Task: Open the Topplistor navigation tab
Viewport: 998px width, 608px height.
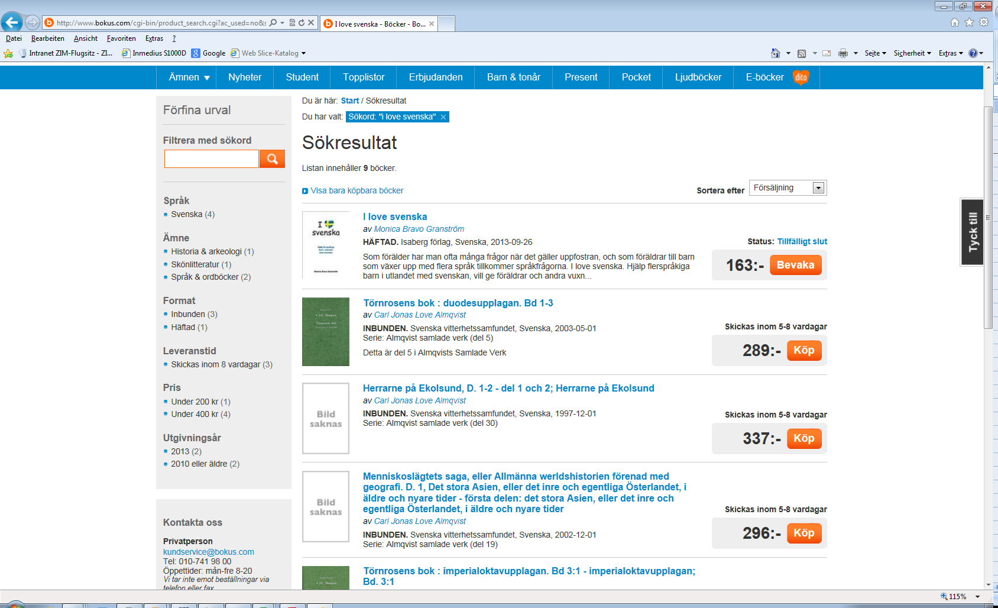Action: click(x=364, y=77)
